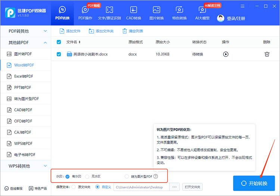Uncheck the 英语微小说剧本.docx checkbox

(59, 54)
